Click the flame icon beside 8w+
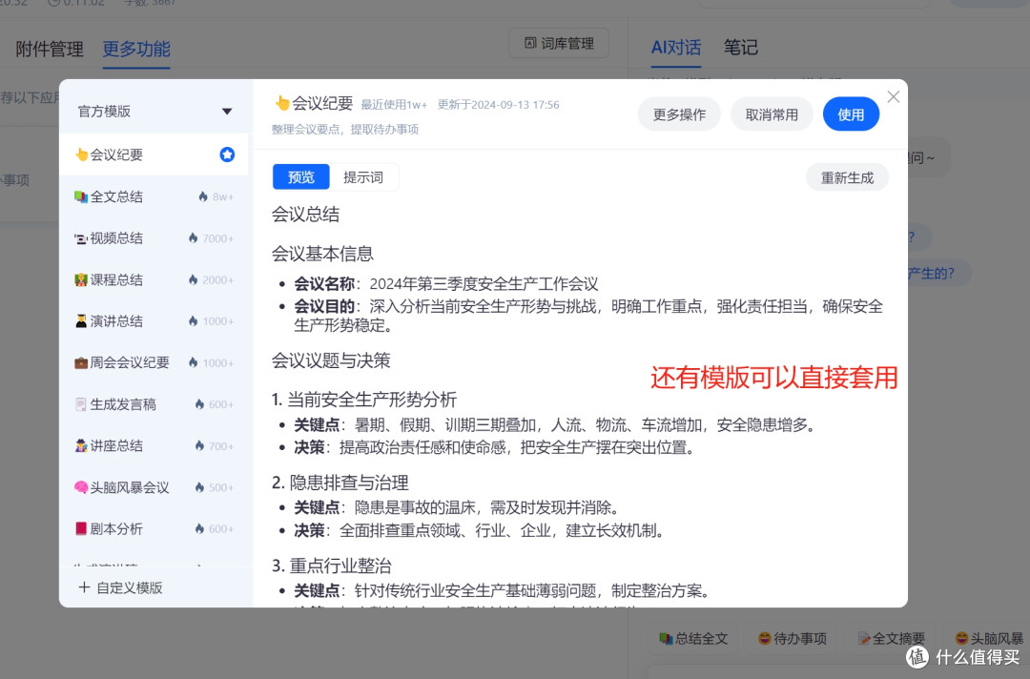The width and height of the screenshot is (1030, 679). tap(203, 196)
